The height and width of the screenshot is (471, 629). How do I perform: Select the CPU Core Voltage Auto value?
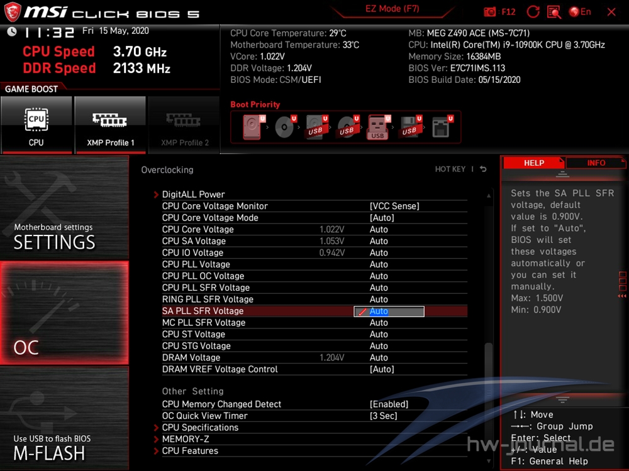[x=379, y=229]
